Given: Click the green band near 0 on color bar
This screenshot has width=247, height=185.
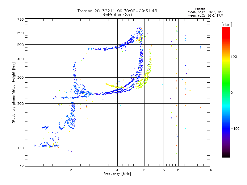Looking at the screenshot, I should 226,92.
